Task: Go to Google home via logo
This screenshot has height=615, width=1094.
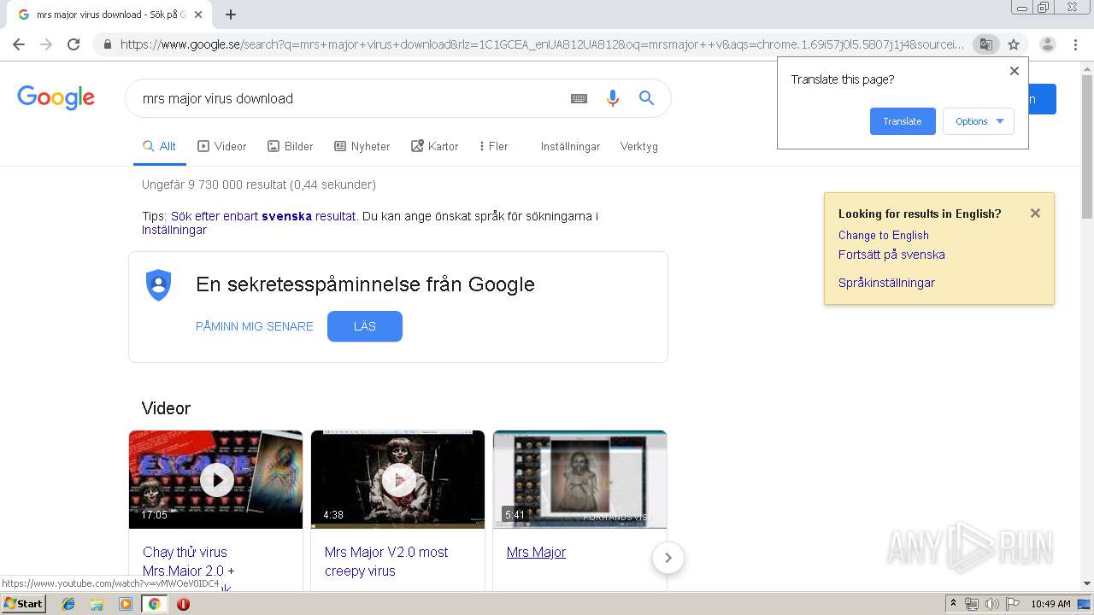Action: pyautogui.click(x=56, y=97)
